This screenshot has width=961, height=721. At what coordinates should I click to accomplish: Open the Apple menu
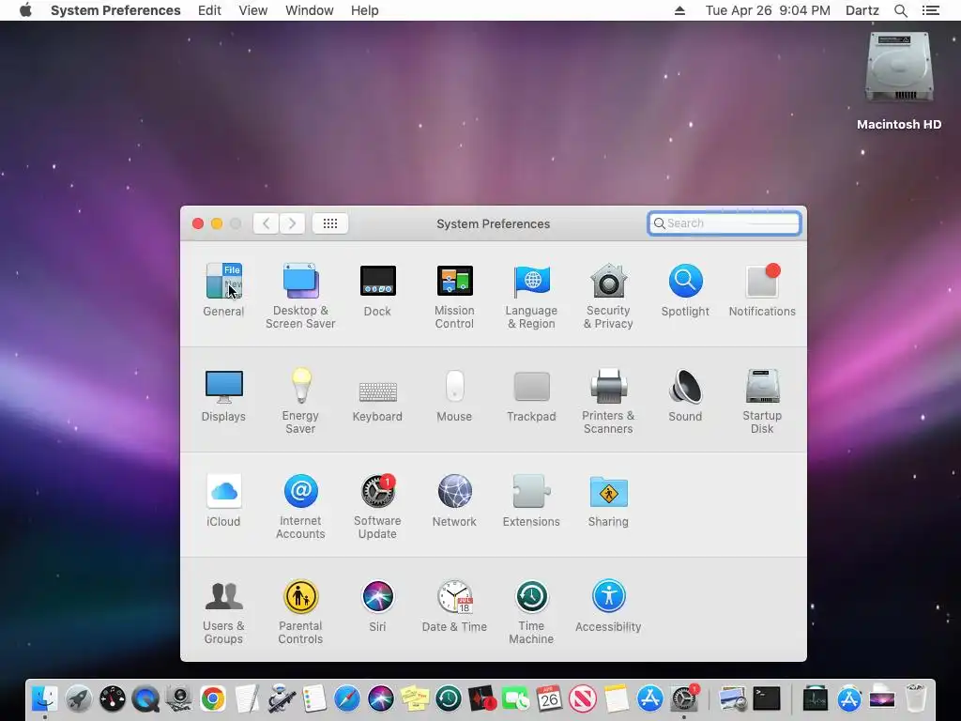click(25, 10)
